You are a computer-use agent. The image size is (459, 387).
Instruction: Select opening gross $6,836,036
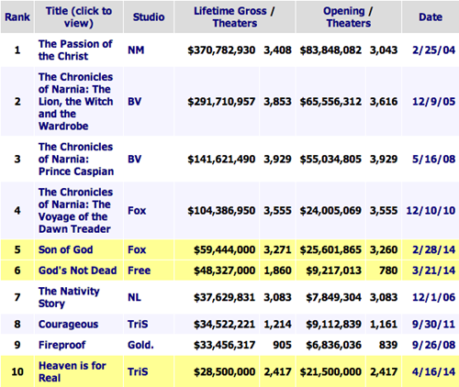[x=334, y=345]
